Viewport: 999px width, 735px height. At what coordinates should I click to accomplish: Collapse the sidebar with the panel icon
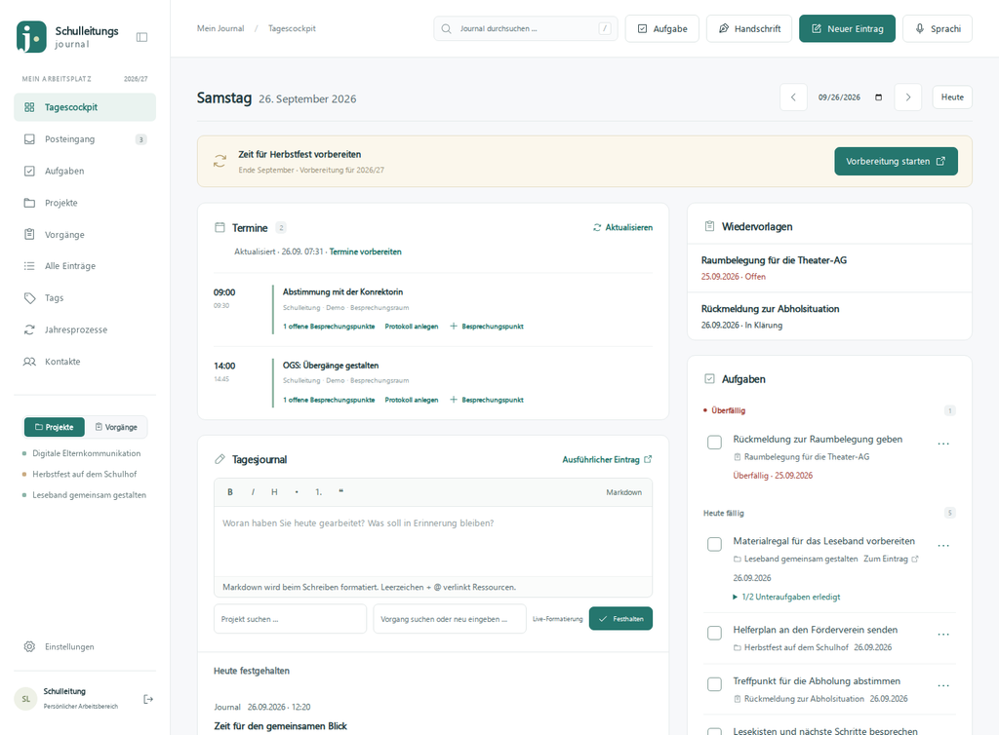pos(142,37)
